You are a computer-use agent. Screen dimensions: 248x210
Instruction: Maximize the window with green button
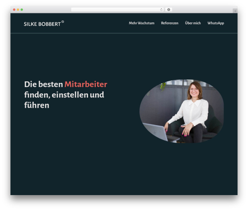click(x=22, y=10)
